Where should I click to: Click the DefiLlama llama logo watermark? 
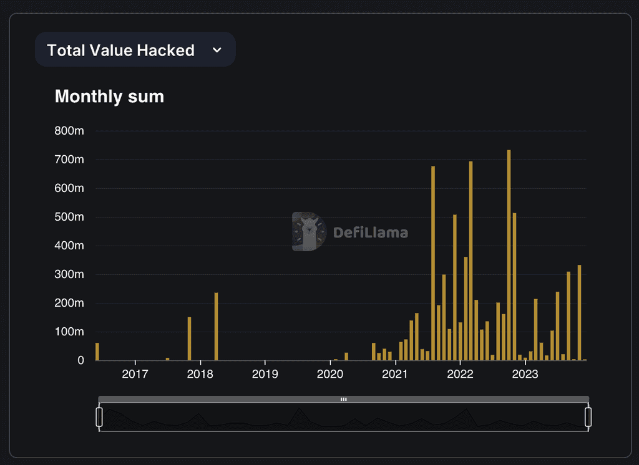click(310, 231)
